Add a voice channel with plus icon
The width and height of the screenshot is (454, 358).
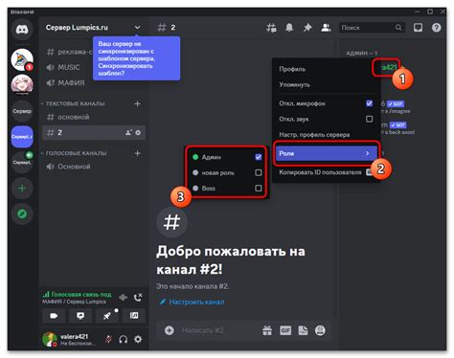[137, 153]
